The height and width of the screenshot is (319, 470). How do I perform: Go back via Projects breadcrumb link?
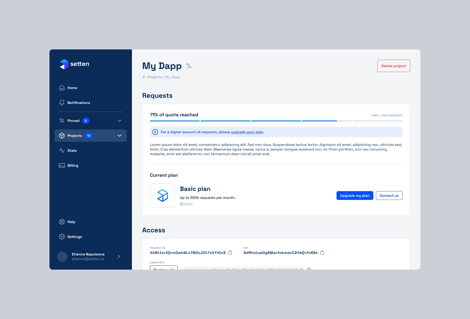[x=155, y=77]
